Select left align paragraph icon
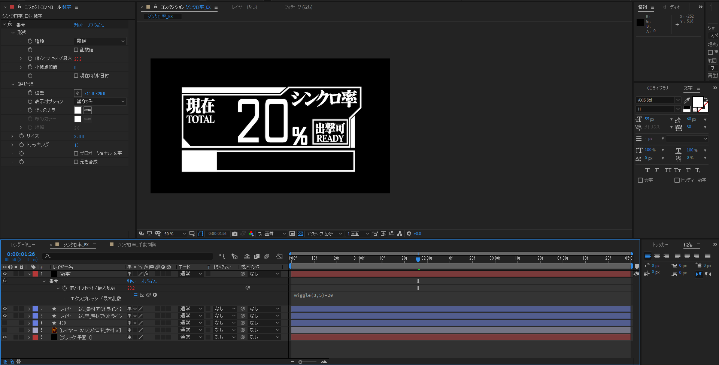 648,256
